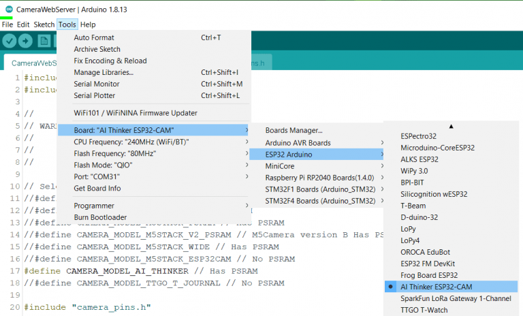
Task: Click Manage Libraries... menu entry
Action: tap(104, 72)
